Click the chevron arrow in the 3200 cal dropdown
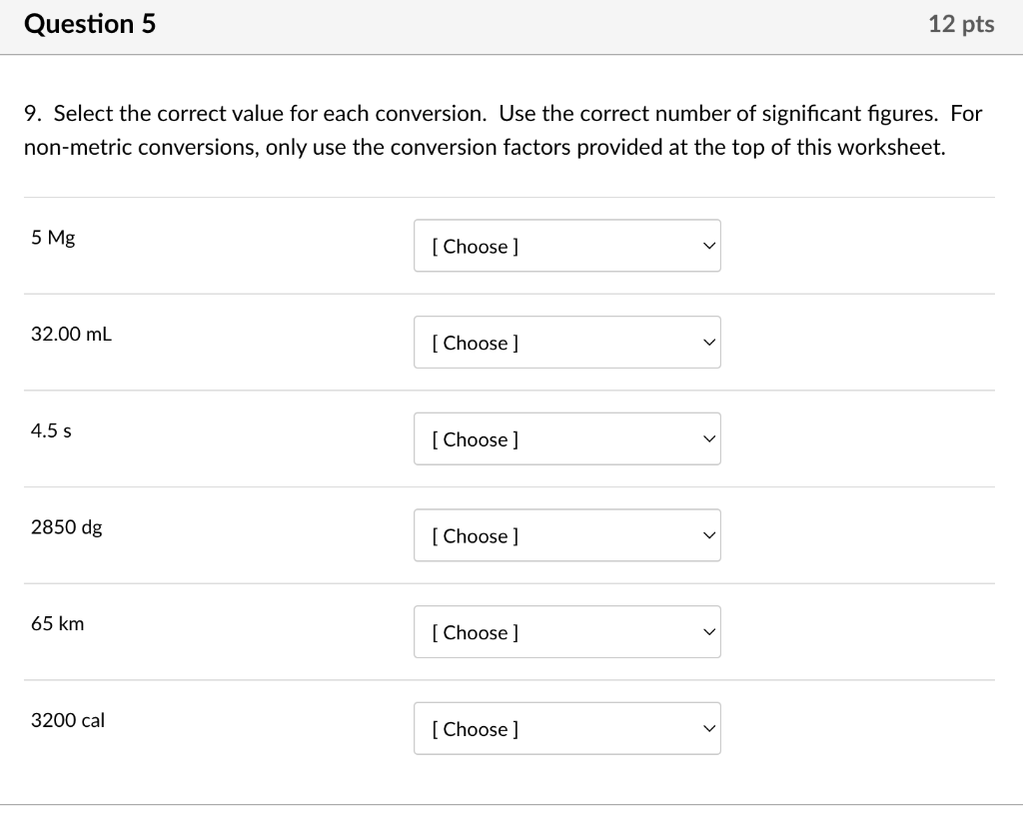Screen dimensions: 1023x827 tap(707, 727)
